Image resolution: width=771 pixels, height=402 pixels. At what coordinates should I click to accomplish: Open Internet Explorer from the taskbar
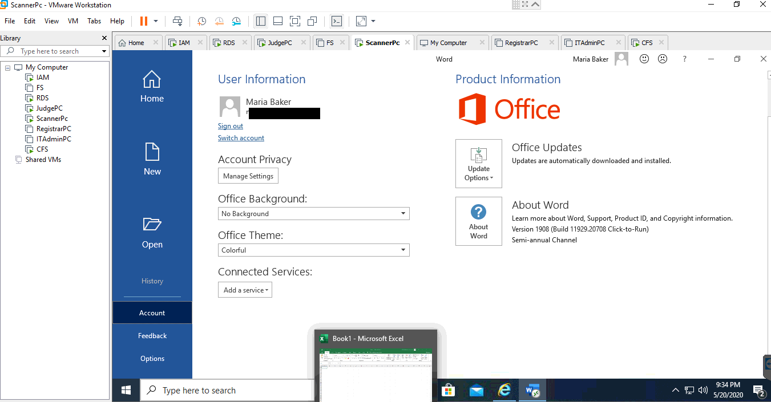[504, 390]
